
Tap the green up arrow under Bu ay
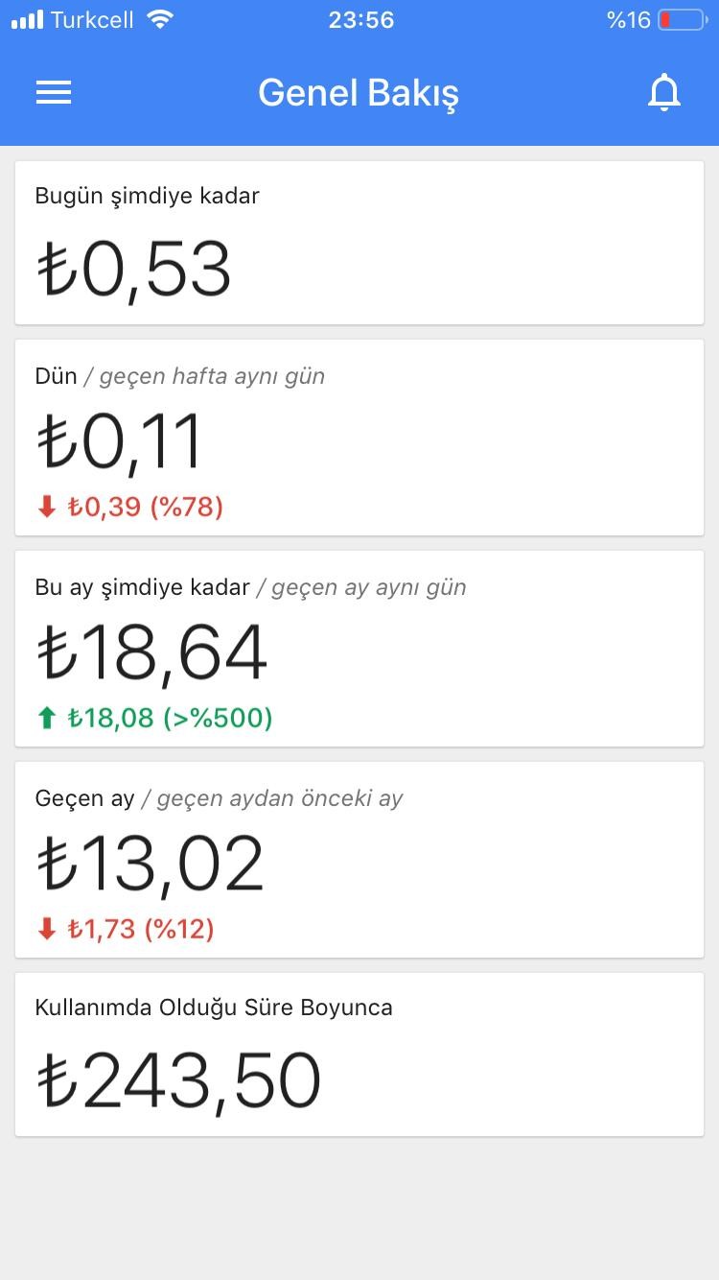47,718
